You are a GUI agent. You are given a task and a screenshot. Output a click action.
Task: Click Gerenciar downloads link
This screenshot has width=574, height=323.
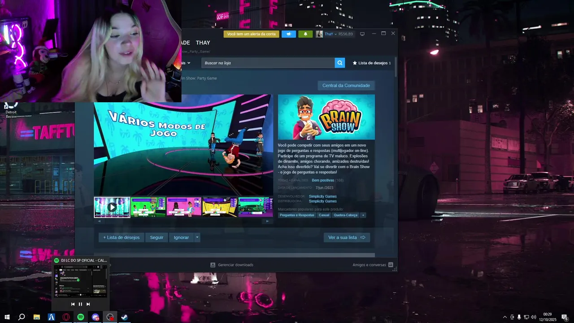tap(235, 265)
